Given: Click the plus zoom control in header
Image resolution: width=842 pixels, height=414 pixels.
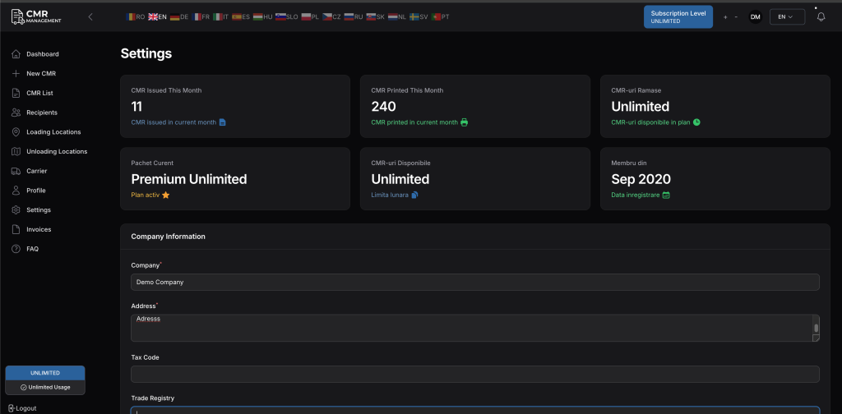Looking at the screenshot, I should click(x=725, y=17).
